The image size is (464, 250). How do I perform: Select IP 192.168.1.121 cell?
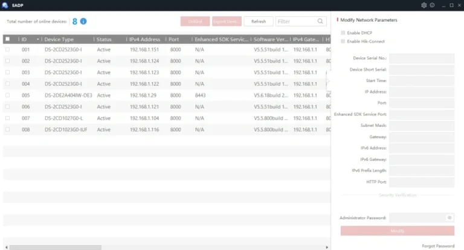coord(144,107)
